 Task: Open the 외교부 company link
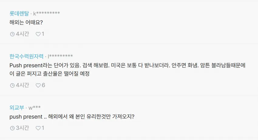pyautogui.click(x=17, y=108)
